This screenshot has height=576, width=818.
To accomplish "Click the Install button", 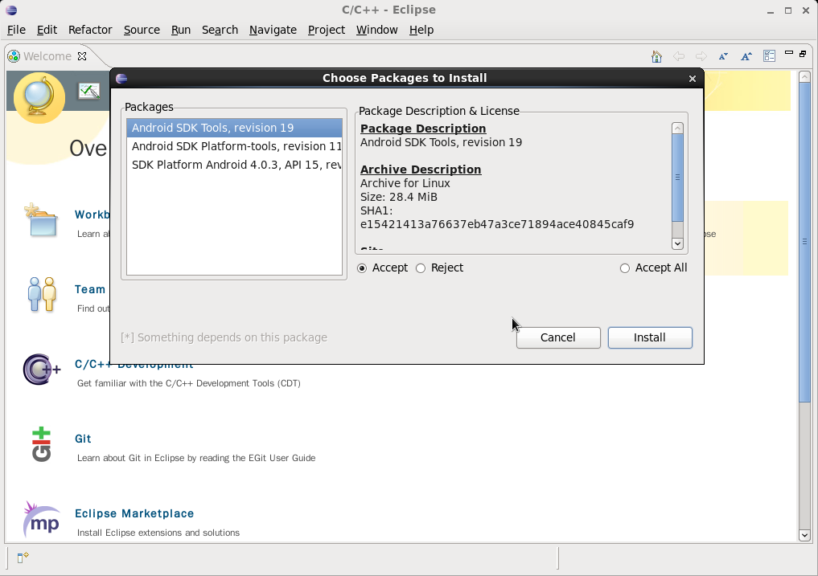I will (x=650, y=337).
